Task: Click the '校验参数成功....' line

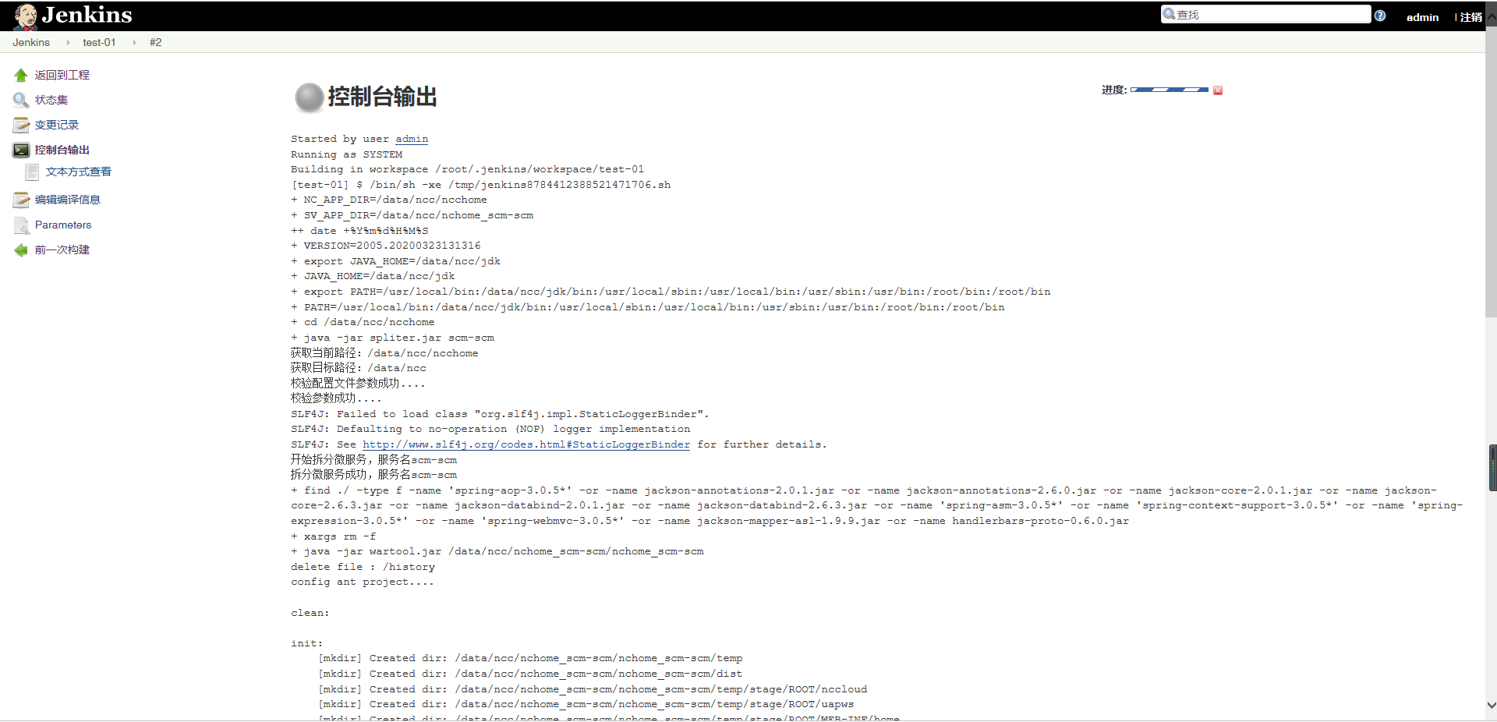Action: pyautogui.click(x=336, y=398)
